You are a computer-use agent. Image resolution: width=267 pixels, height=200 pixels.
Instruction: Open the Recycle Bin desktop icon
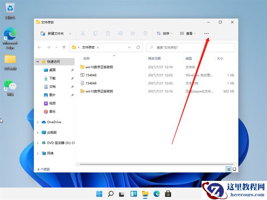point(10,12)
